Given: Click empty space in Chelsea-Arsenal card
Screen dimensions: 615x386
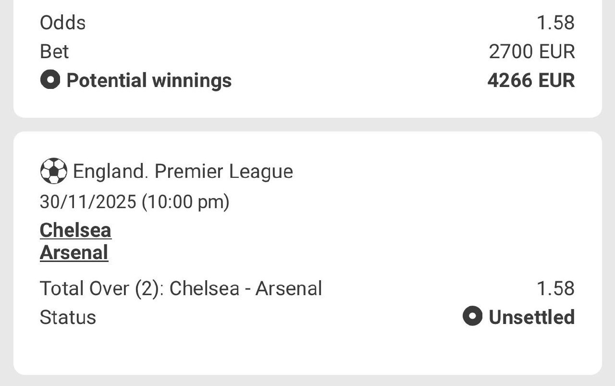Looking at the screenshot, I should 384,226.
